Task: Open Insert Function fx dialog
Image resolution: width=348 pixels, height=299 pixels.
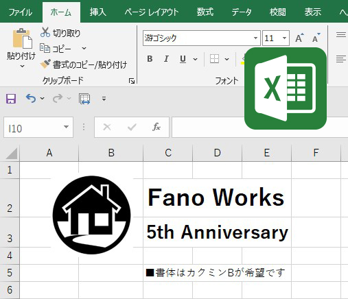Action: tap(156, 127)
